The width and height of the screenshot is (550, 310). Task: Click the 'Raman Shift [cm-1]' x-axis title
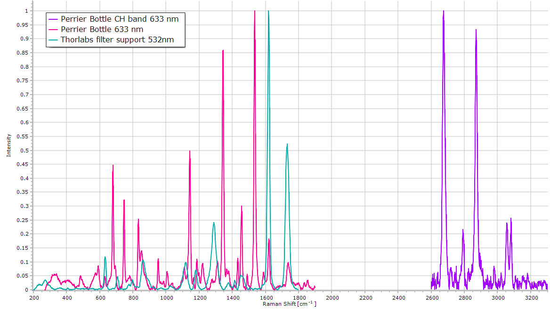[290, 304]
